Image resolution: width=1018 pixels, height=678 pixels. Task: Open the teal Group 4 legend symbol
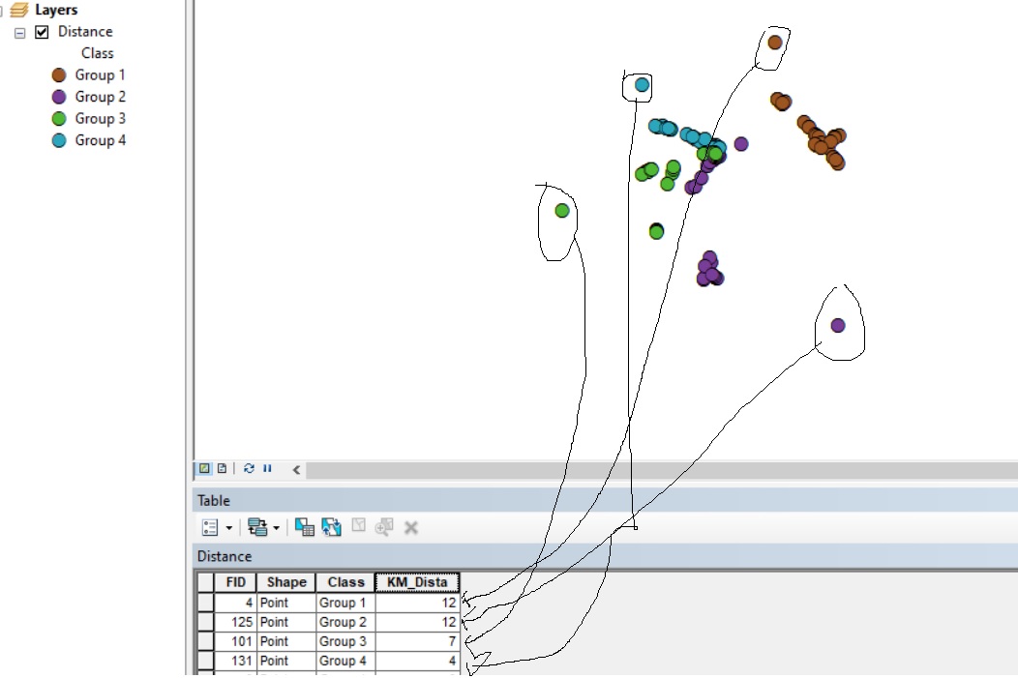point(59,141)
